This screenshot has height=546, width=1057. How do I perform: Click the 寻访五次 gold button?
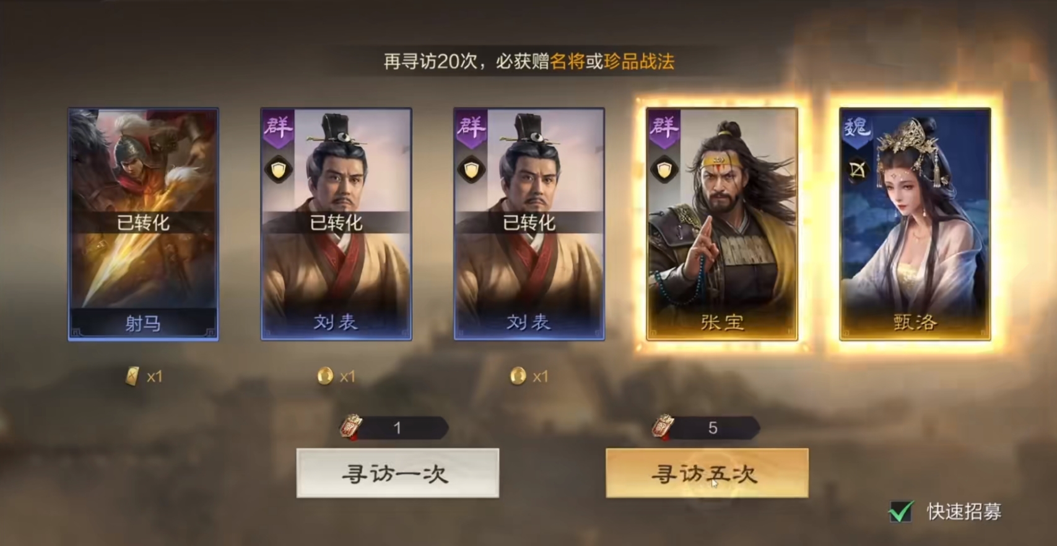tap(707, 473)
